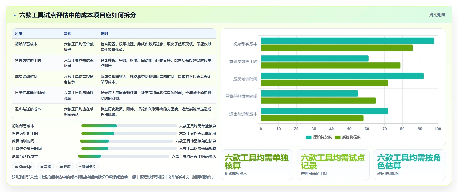Click the 对比矩阵 label in the header
The width and height of the screenshot is (458, 192).
pos(437,15)
